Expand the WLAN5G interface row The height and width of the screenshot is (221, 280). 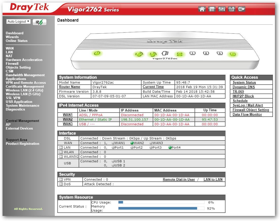(x=61, y=157)
